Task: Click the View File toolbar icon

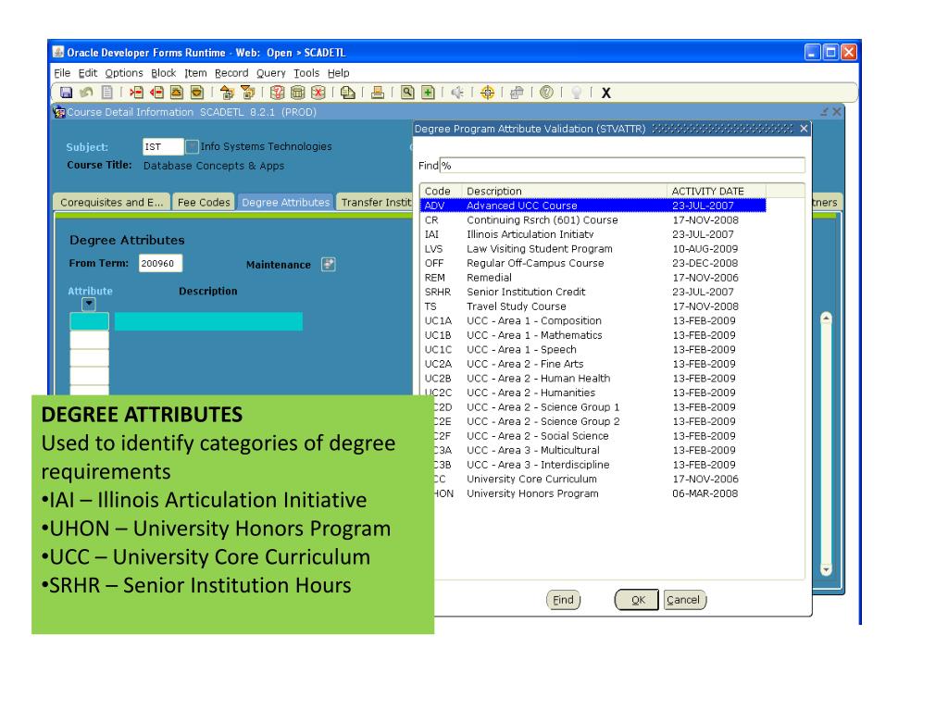Action: (348, 93)
